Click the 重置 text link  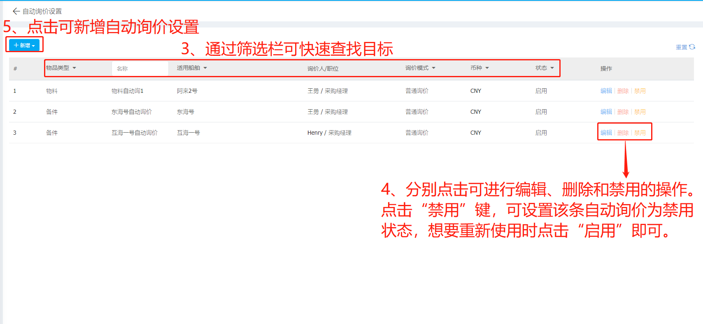click(682, 47)
